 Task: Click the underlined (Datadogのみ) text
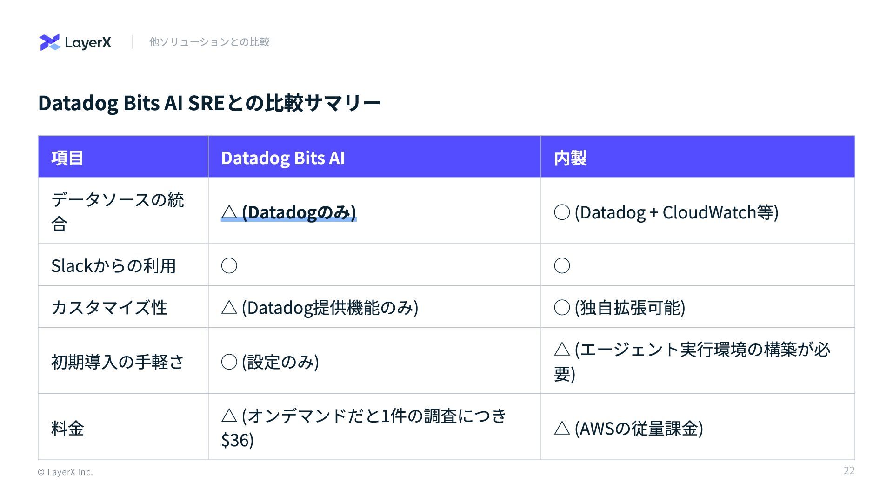click(299, 212)
